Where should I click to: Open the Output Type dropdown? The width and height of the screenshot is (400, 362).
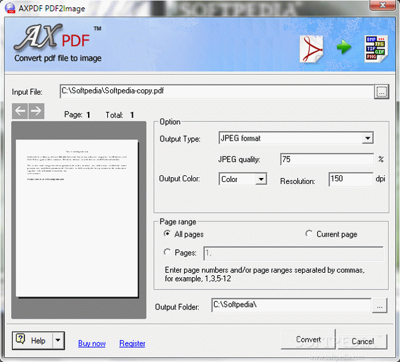point(367,138)
